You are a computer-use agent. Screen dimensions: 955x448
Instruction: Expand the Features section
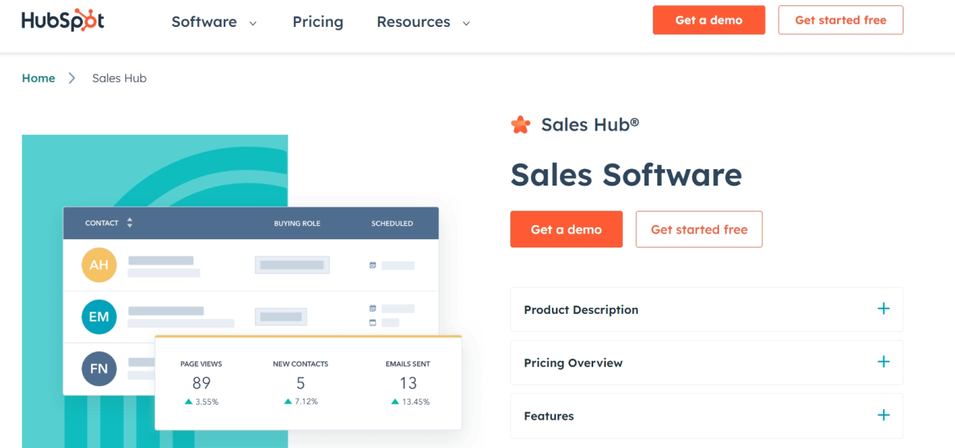tap(883, 415)
